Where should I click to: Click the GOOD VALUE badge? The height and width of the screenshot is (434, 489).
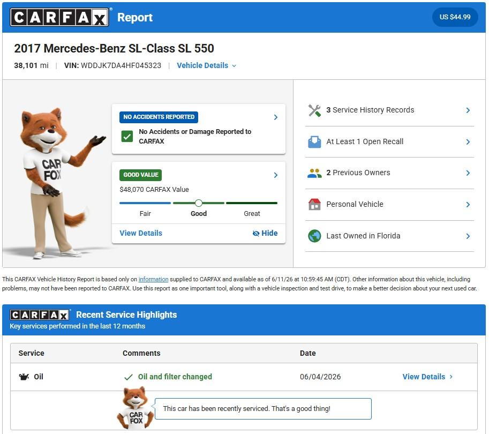141,175
